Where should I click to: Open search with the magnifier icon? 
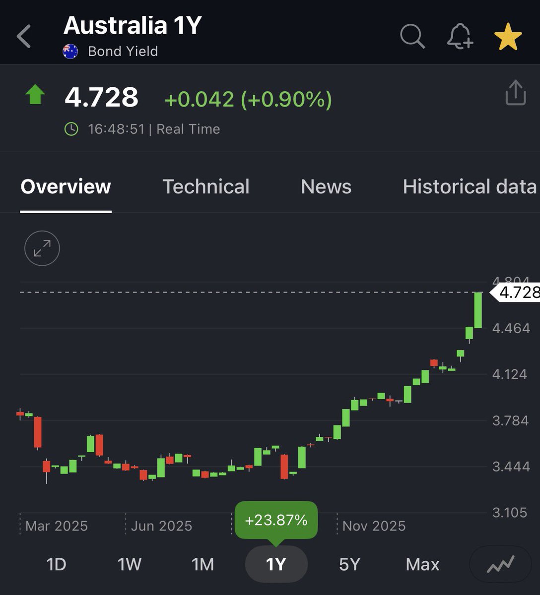412,36
